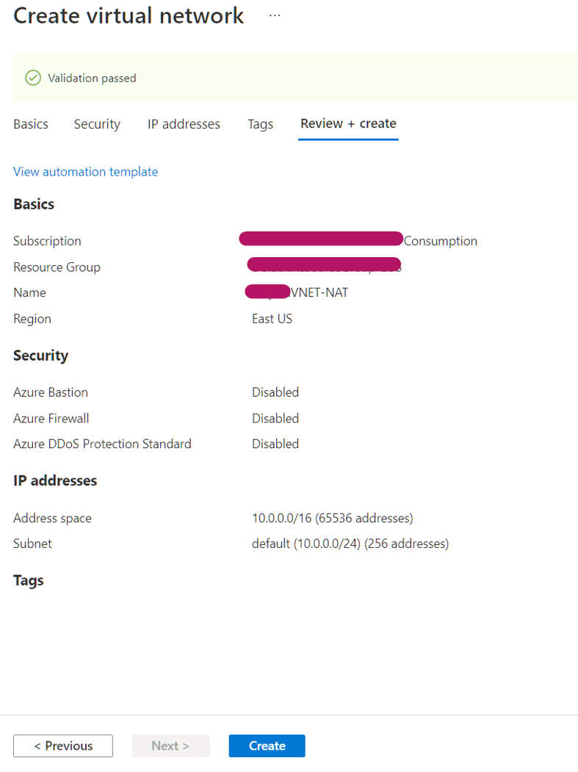Click the Azure Firewall Disabled value
Screen dimensions: 578x772
click(275, 419)
